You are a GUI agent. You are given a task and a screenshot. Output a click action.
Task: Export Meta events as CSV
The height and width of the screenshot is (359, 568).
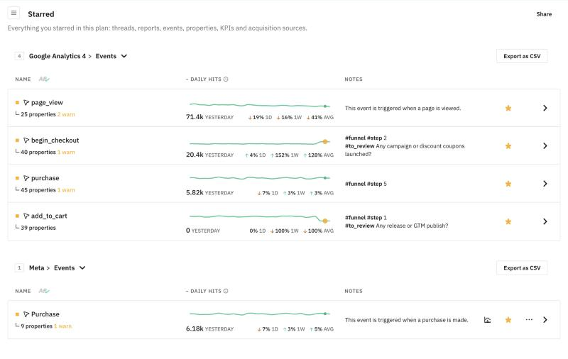[522, 267]
